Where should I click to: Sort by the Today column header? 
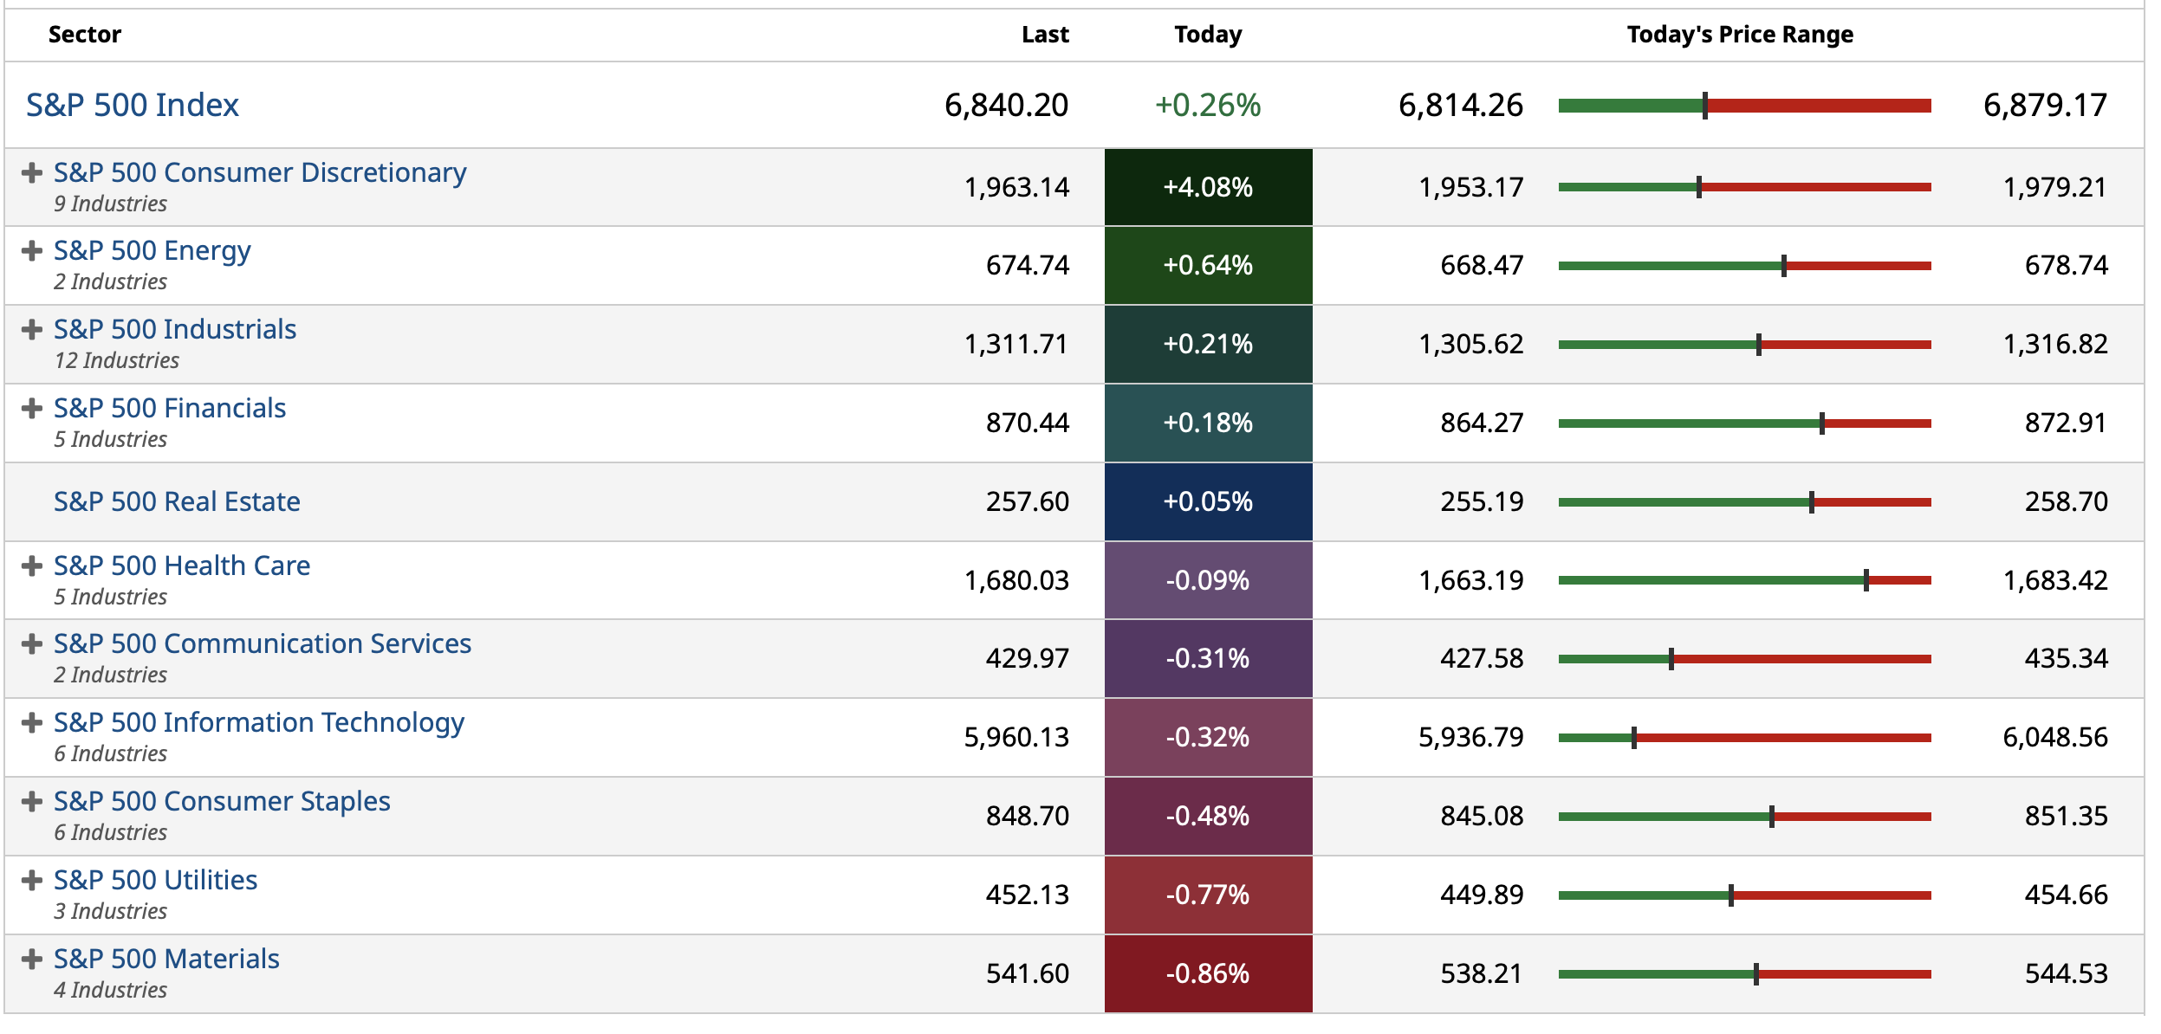click(x=1208, y=35)
